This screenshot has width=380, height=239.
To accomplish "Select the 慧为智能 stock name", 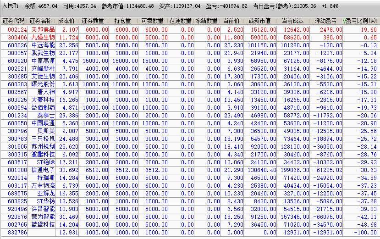I will point(43,217).
